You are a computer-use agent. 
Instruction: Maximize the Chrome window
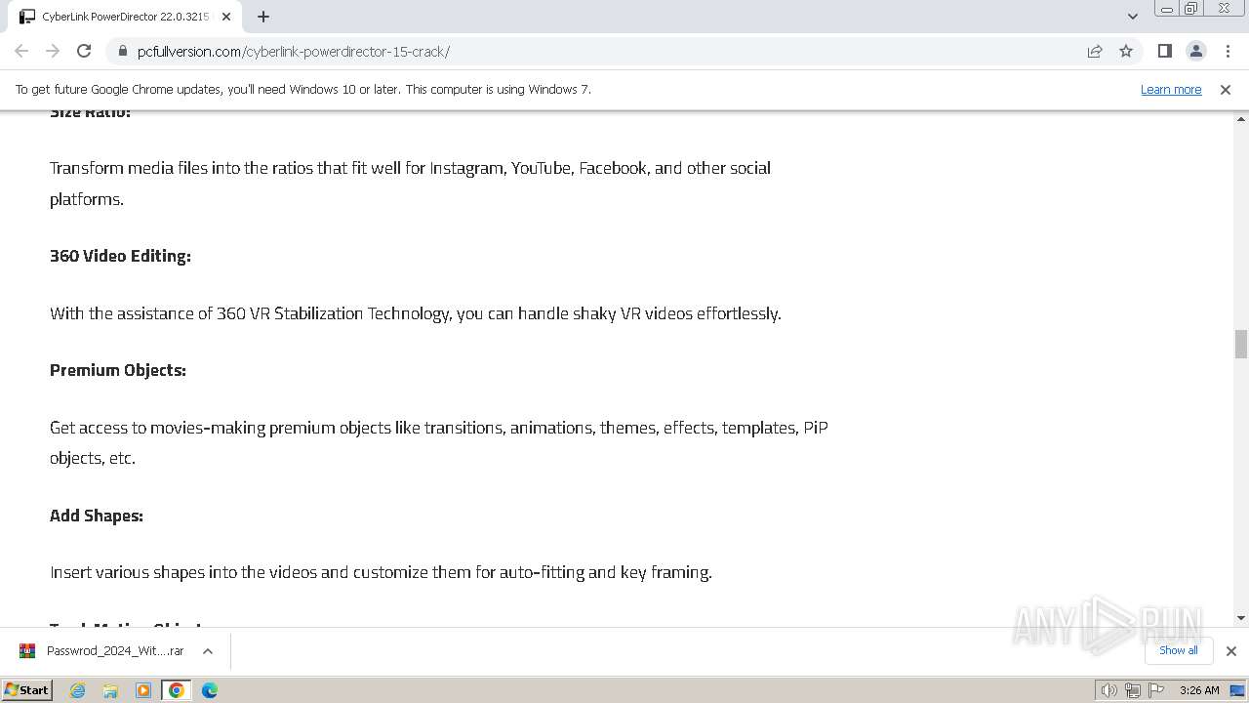1190,9
